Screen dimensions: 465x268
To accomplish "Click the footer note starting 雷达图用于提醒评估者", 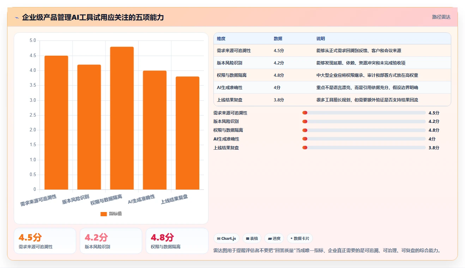I will (327, 251).
